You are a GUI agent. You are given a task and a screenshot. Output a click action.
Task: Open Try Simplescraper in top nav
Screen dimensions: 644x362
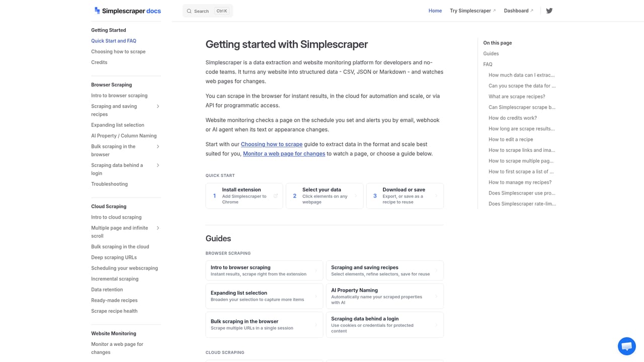(x=473, y=11)
